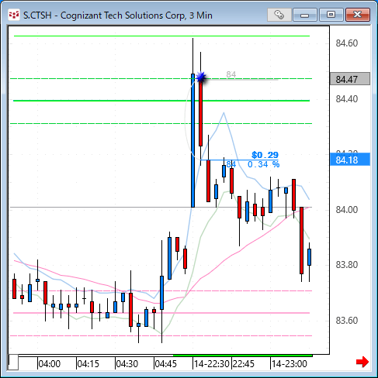
Task: Click the 84.00 price scale value
Action: click(347, 210)
